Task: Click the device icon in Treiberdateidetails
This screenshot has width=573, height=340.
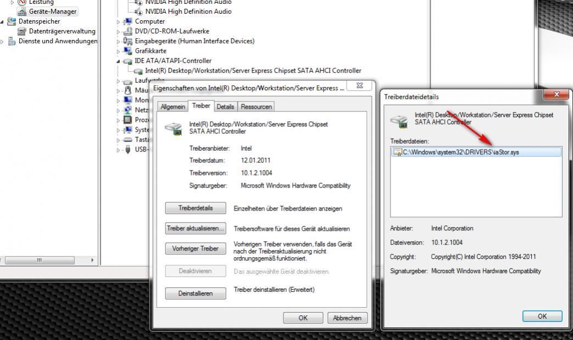Action: click(399, 121)
